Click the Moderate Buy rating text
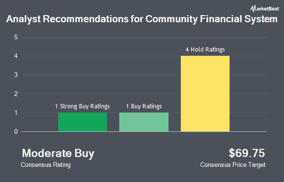The image size is (284, 182). (x=58, y=154)
